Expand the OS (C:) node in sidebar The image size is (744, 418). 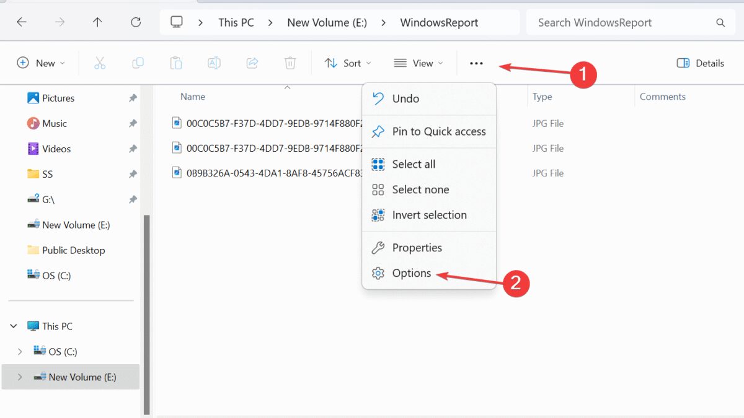(19, 351)
